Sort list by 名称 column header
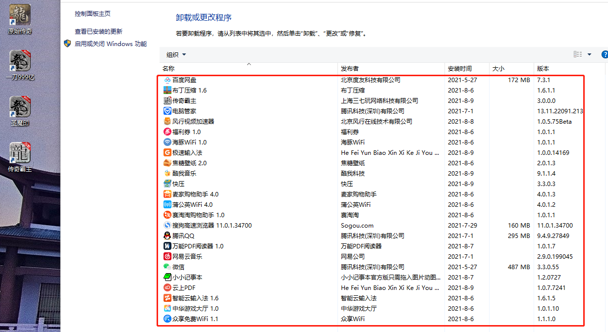Viewport: 608px width, 332px height. point(168,69)
